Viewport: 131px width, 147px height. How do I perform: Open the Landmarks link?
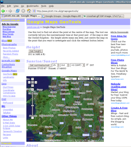pos(9,77)
